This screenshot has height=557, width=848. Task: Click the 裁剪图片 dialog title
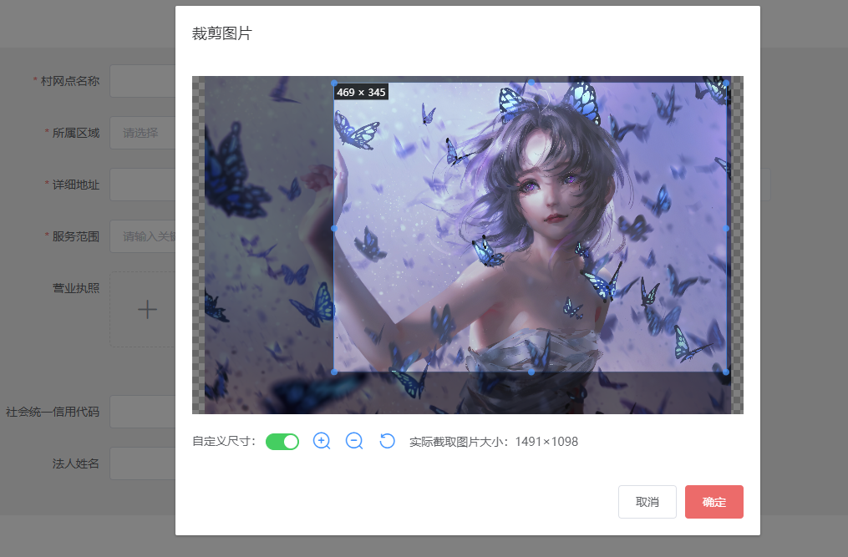pyautogui.click(x=222, y=33)
